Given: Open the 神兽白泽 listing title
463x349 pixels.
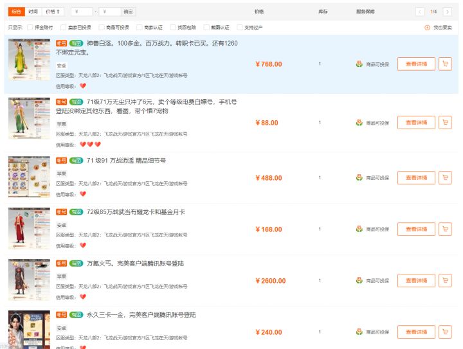Looking at the screenshot, I should [x=147, y=48].
